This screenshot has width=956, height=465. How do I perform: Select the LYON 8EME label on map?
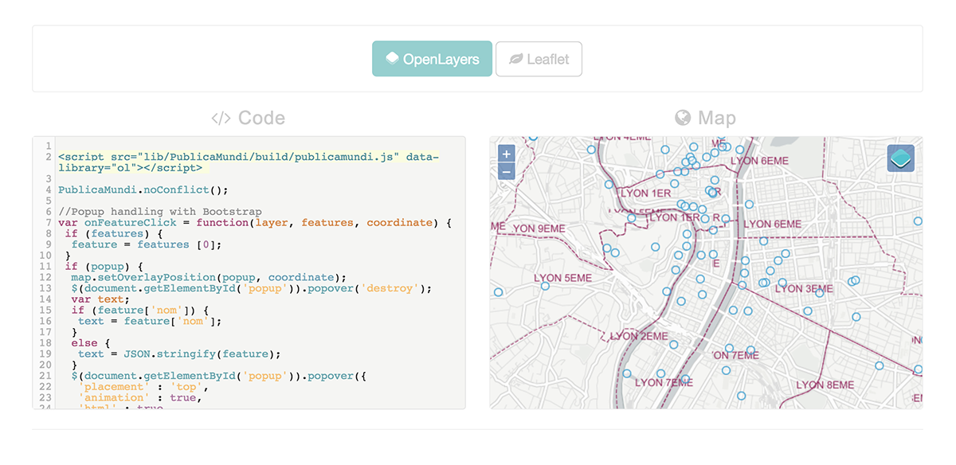tap(825, 385)
